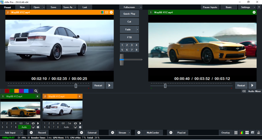Screen dimensions: 262x140
Task: Click the snapshot camera icon in bottom bar
Action: coord(253,133)
